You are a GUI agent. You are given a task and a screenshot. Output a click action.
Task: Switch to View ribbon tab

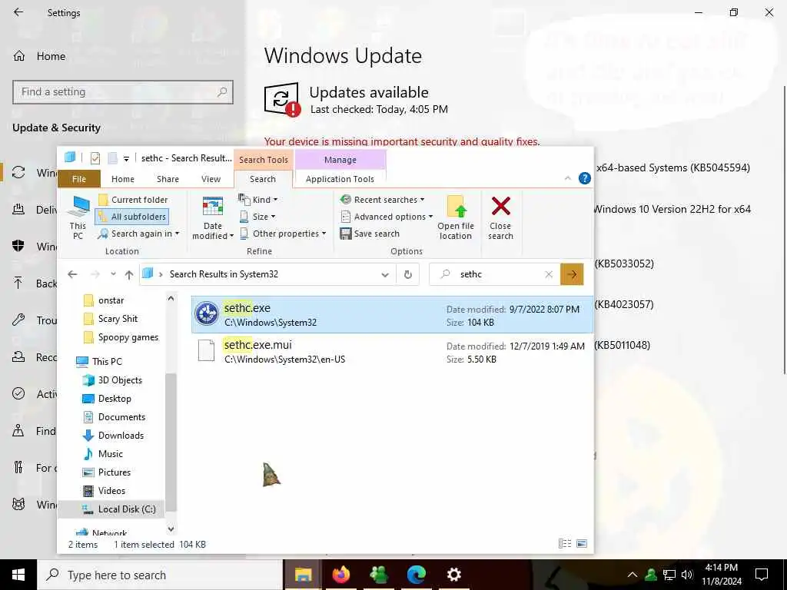pyautogui.click(x=211, y=179)
